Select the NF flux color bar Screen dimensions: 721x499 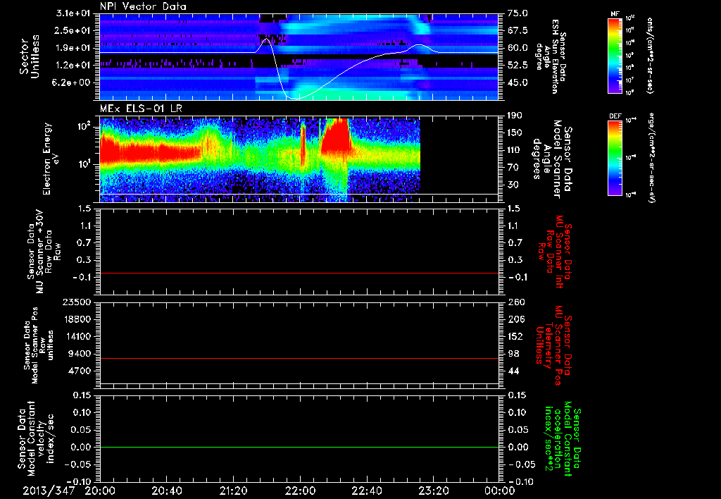(x=615, y=56)
